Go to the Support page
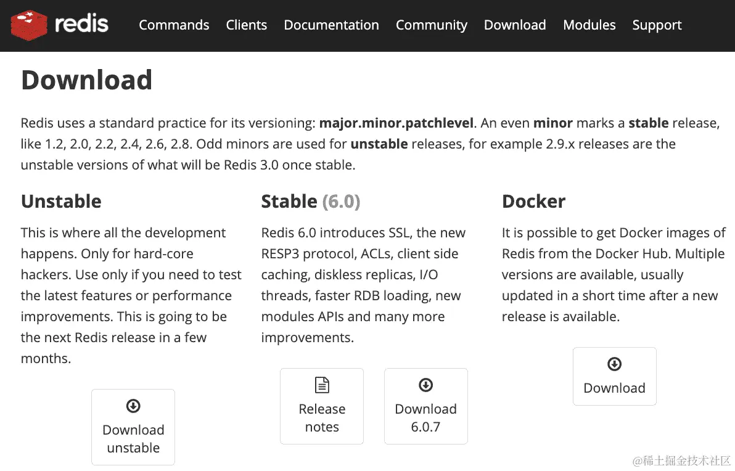 coord(657,25)
